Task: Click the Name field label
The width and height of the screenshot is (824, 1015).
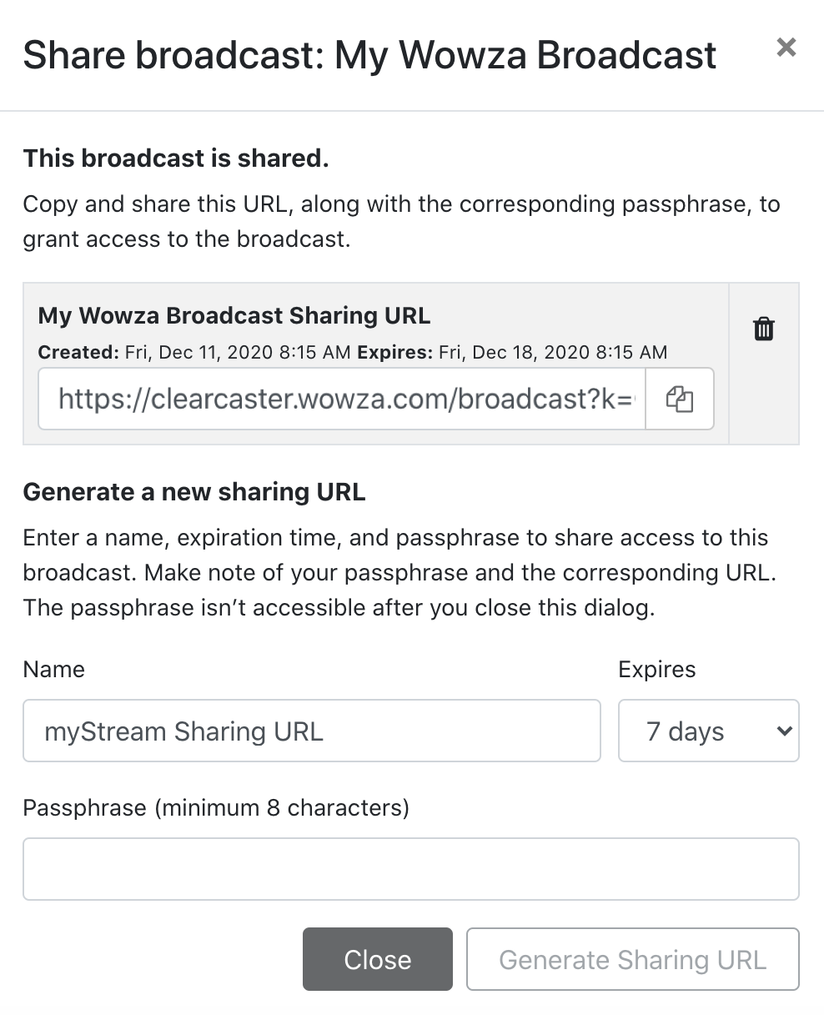Action: tap(54, 670)
